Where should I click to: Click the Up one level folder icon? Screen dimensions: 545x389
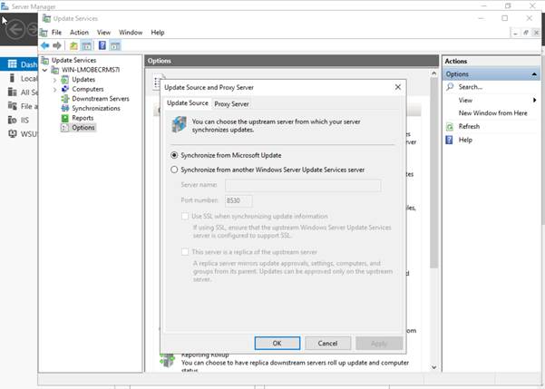pos(73,45)
